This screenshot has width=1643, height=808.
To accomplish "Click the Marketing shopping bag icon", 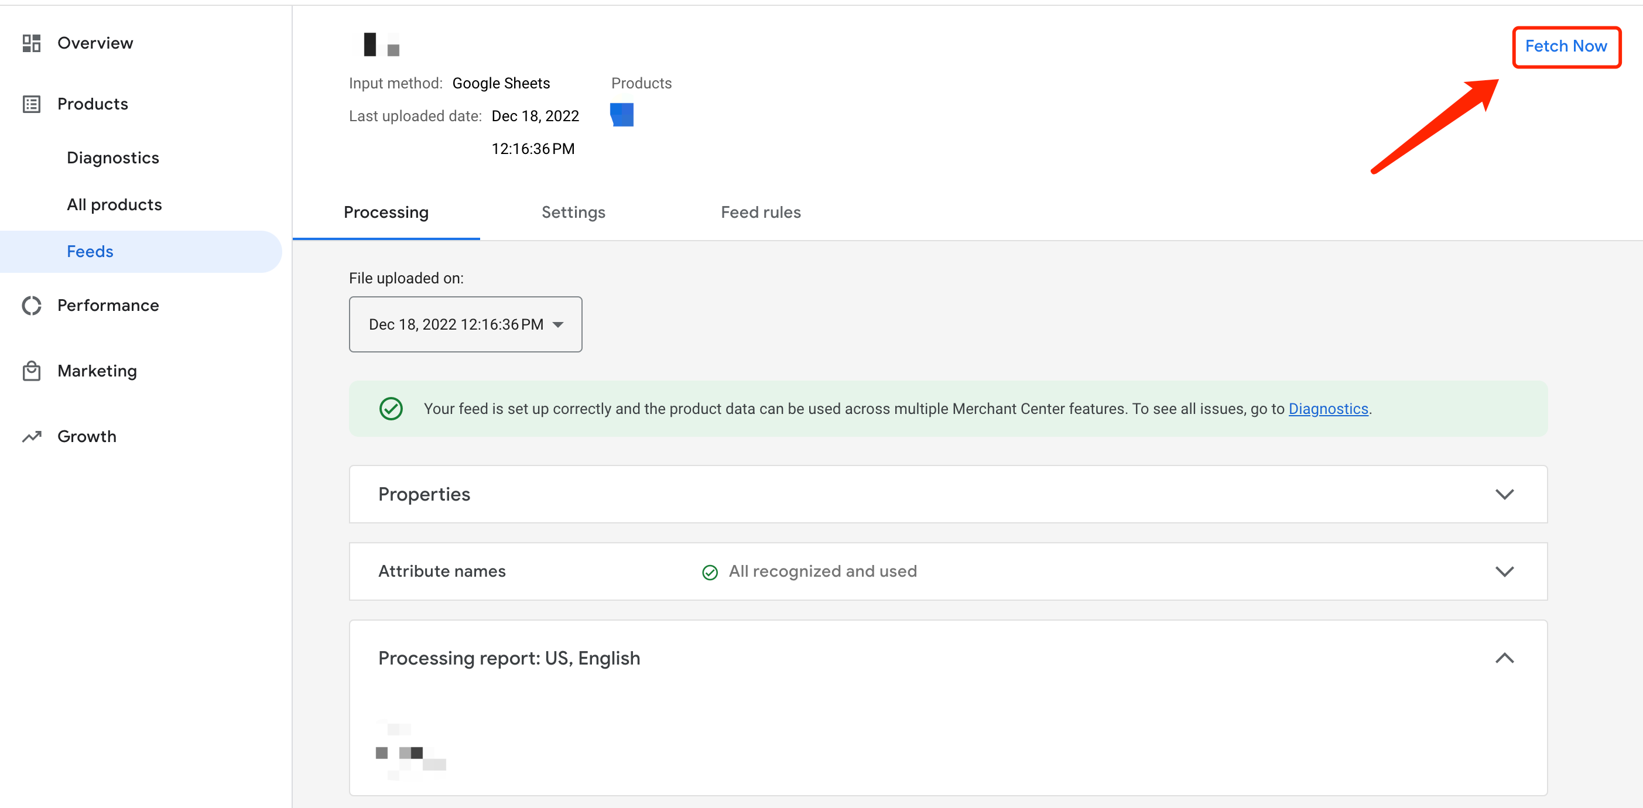I will pos(31,371).
